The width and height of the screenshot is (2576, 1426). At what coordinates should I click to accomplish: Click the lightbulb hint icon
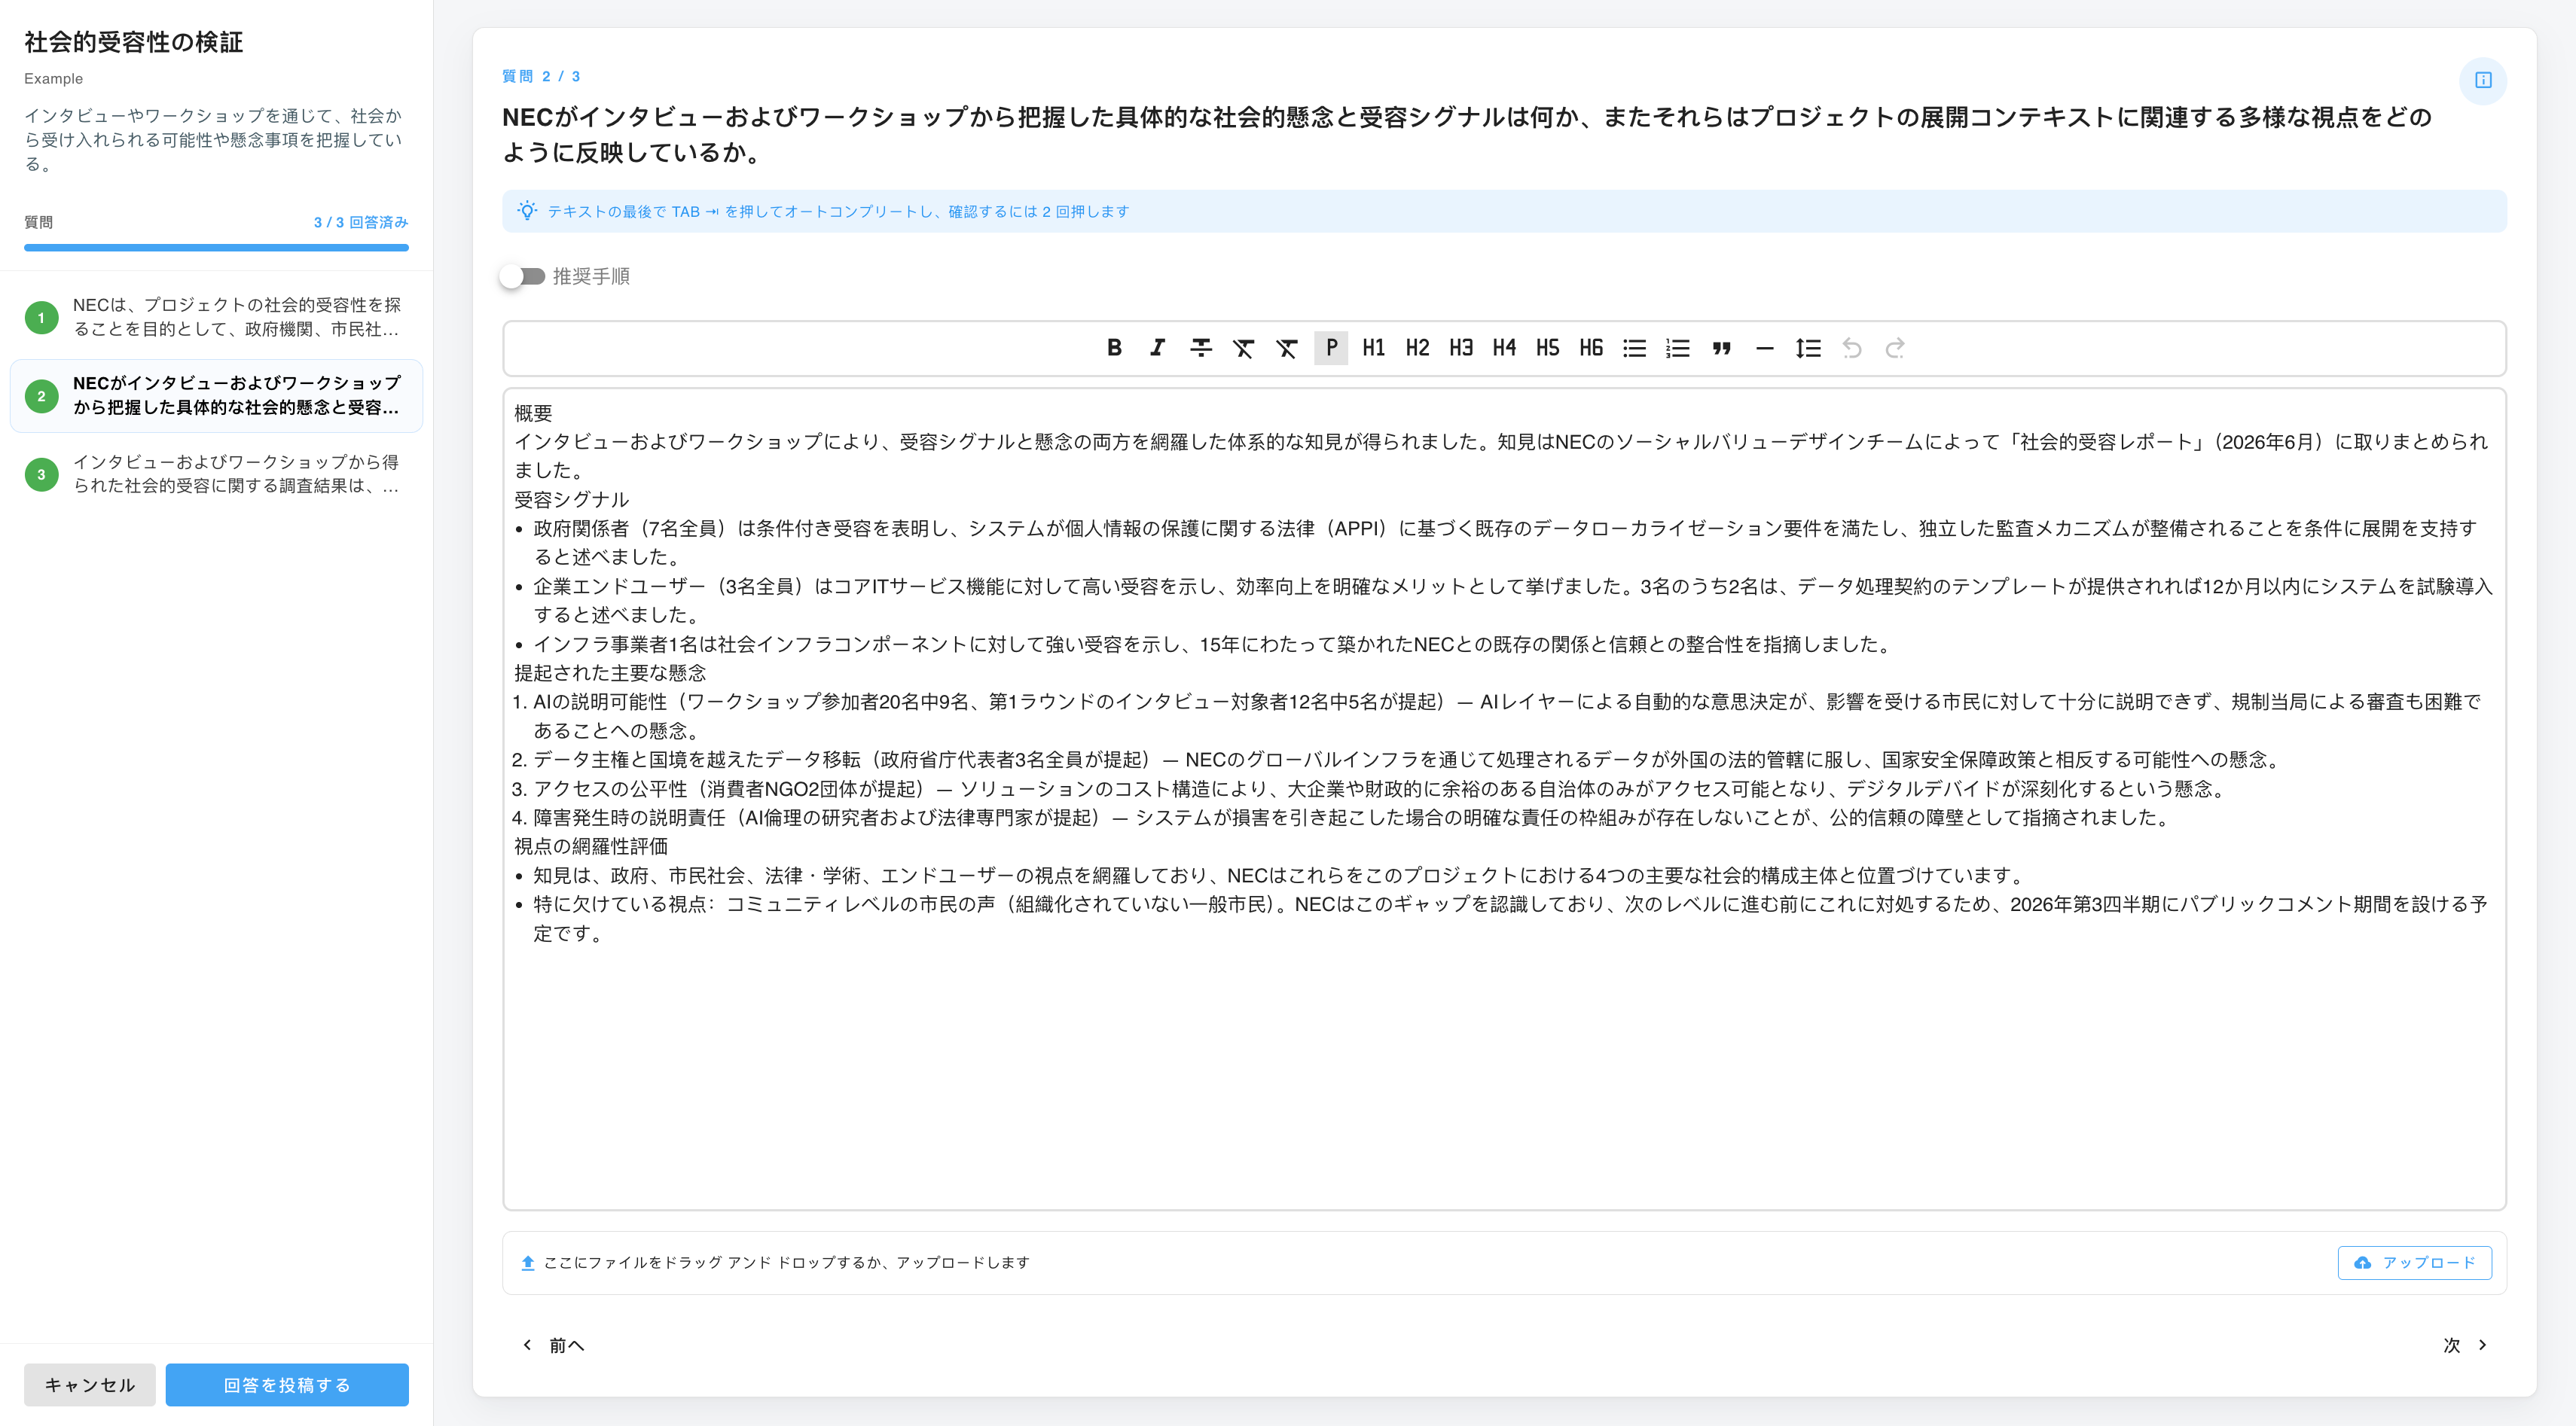click(x=527, y=211)
